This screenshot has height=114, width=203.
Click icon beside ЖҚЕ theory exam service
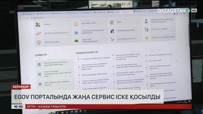40,84
